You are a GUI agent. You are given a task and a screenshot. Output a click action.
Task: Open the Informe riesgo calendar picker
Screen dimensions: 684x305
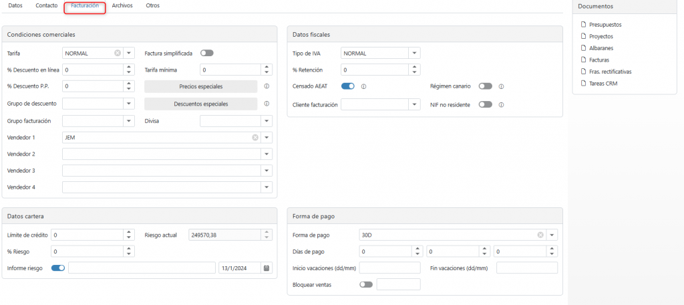[267, 268]
